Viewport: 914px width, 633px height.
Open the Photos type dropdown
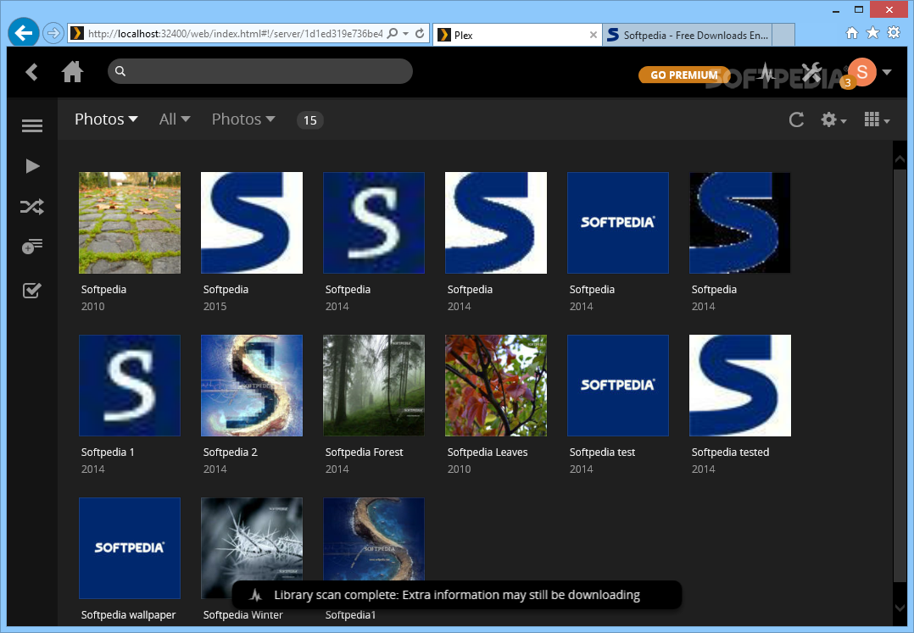pos(243,119)
